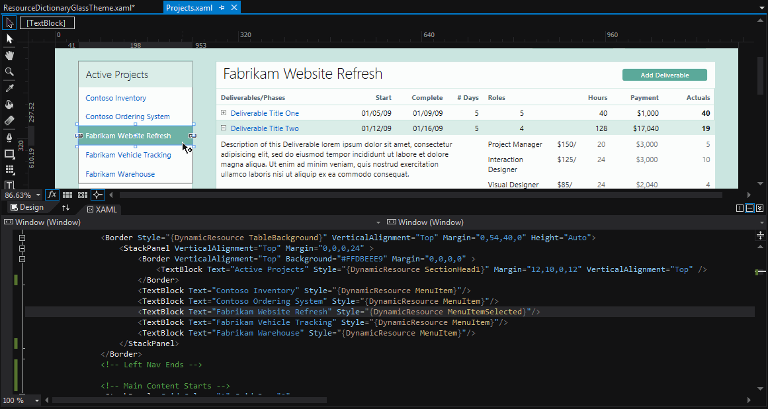
Task: Click the Payment column header
Action: 644,97
